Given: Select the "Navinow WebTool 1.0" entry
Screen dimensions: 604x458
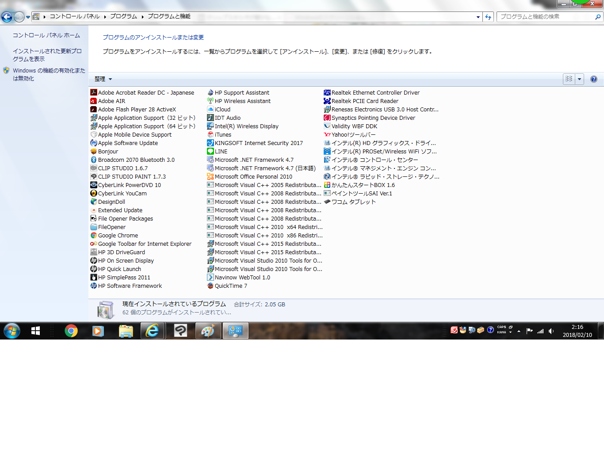Looking at the screenshot, I should click(x=238, y=277).
